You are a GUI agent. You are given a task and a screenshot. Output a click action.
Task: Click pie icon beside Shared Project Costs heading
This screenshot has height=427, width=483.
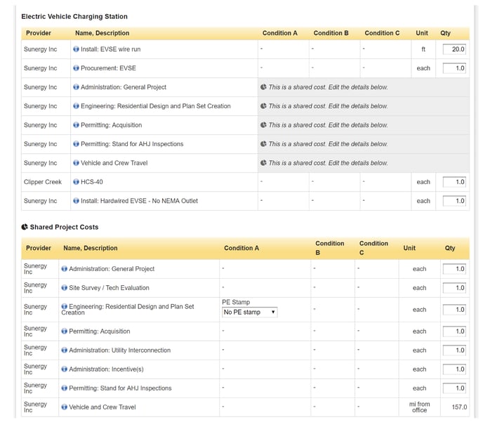pos(25,228)
